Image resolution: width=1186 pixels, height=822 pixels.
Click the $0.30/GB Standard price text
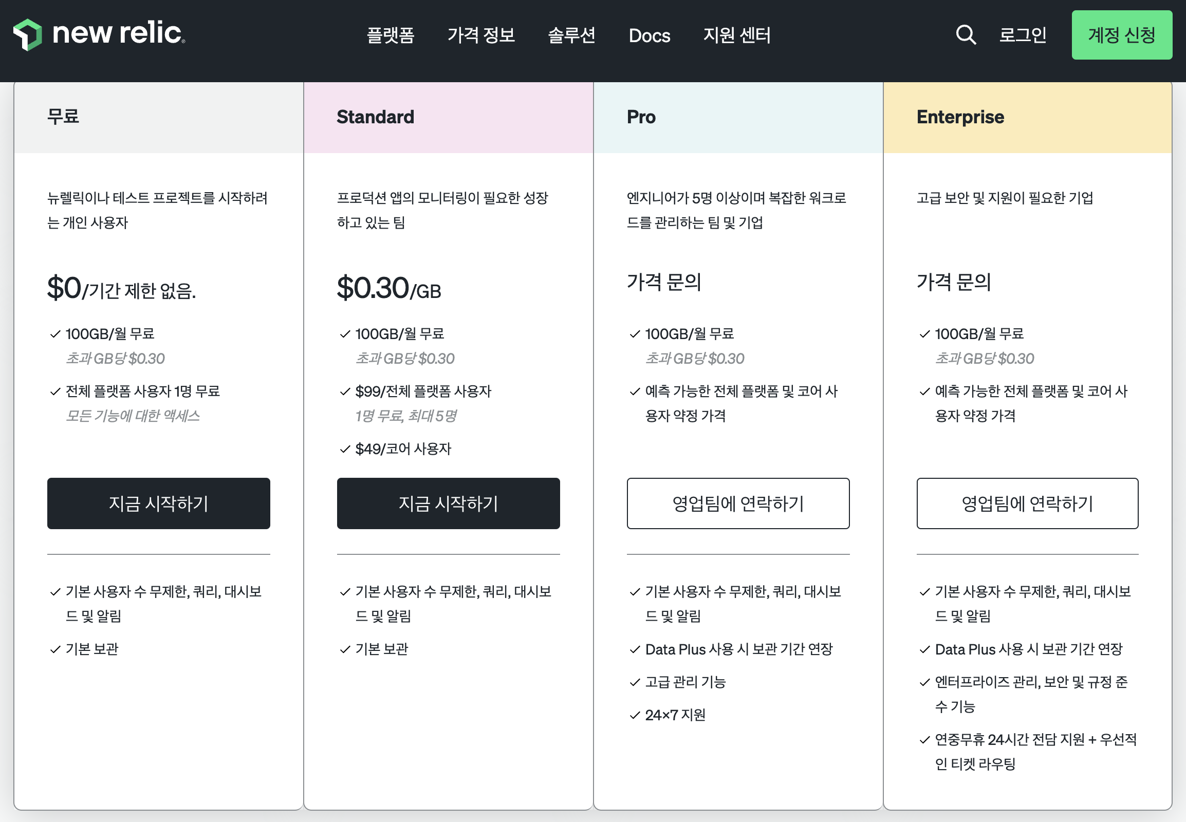pos(389,288)
